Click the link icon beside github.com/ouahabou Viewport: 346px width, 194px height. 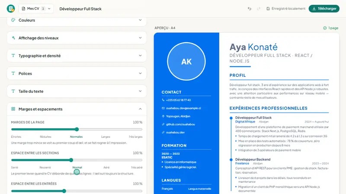(x=163, y=125)
